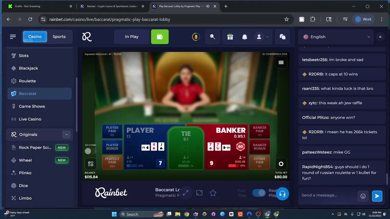The width and height of the screenshot is (390, 219).
Task: Open the English language dropdown
Action: pos(336,37)
